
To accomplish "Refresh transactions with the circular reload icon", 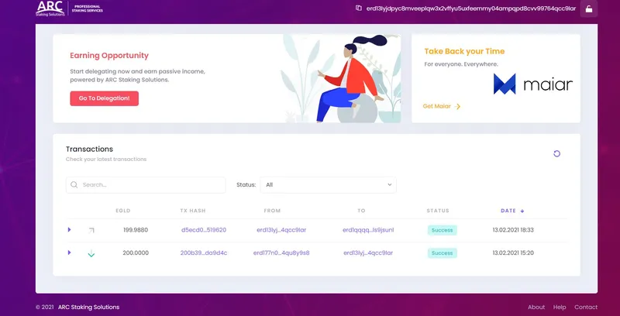I will click(x=556, y=153).
